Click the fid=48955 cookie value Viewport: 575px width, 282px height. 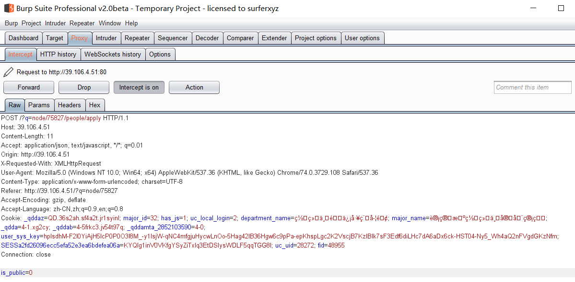[330, 246]
